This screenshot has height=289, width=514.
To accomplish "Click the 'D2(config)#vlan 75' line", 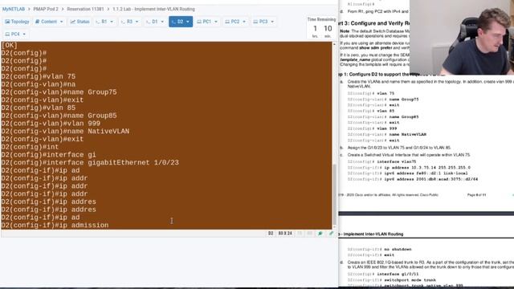I will tap(39, 76).
